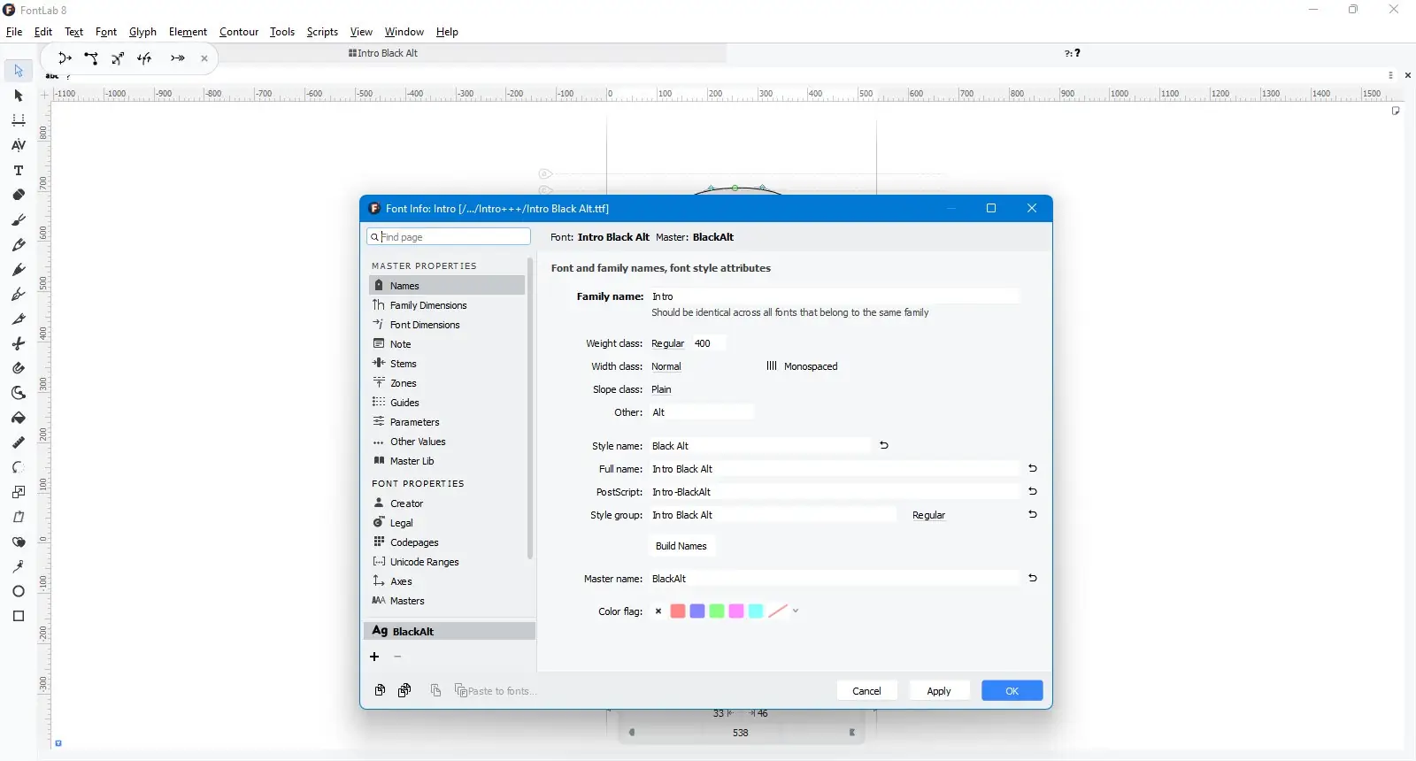Select the Scissors tool
The width and height of the screenshot is (1416, 761).
[x=19, y=343]
